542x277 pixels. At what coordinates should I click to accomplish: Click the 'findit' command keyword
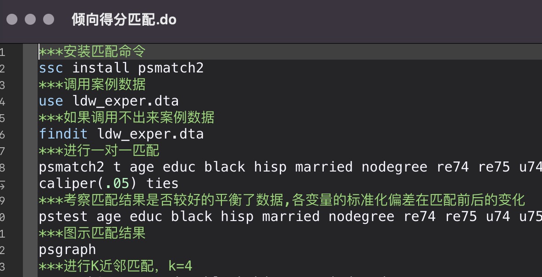tap(63, 134)
